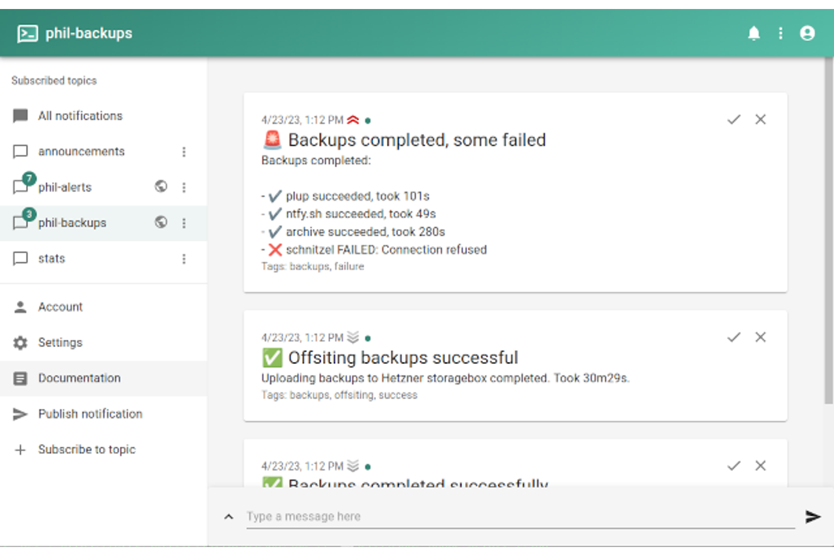Click the globe icon beside phil-backups
This screenshot has height=556, width=834.
tap(161, 223)
